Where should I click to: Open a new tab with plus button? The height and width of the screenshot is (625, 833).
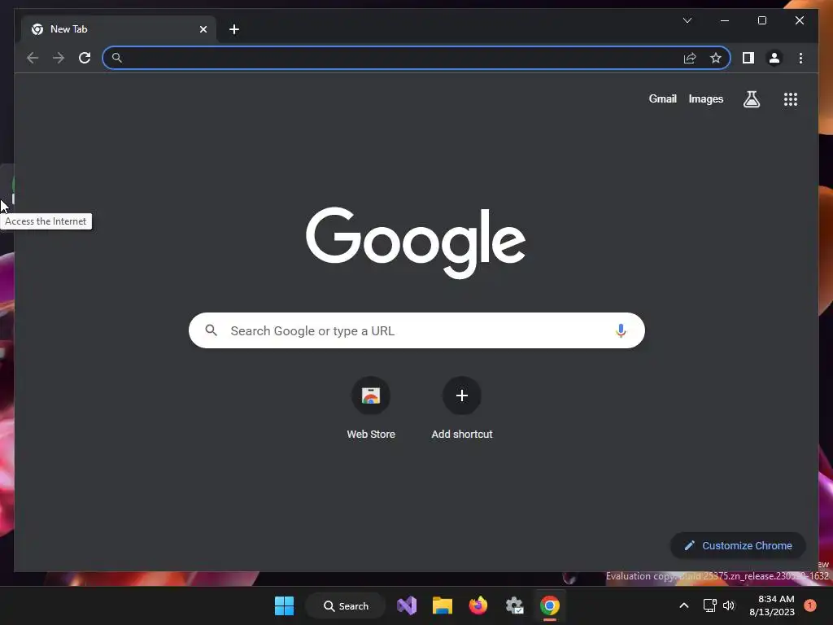coord(234,29)
